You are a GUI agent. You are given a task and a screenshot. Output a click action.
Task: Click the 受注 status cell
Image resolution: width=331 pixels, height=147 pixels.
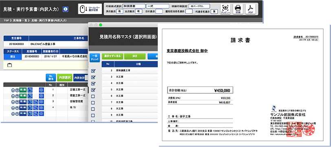pos(13,57)
